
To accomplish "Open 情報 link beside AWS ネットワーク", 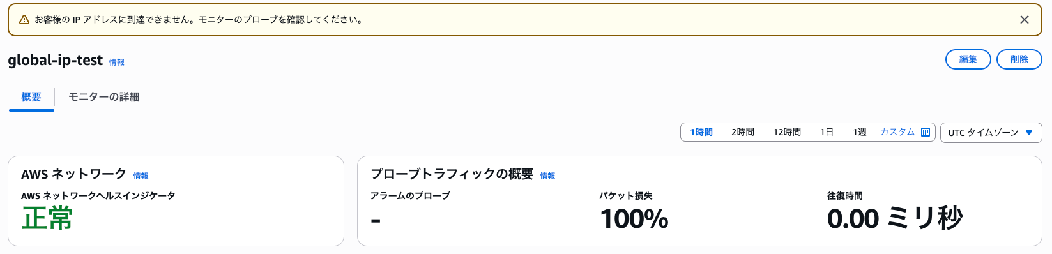I will point(141,176).
